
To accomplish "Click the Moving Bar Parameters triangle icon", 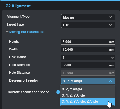I will point(7,32).
